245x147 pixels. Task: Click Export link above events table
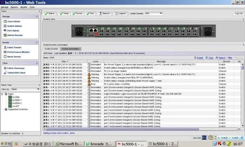point(198,58)
